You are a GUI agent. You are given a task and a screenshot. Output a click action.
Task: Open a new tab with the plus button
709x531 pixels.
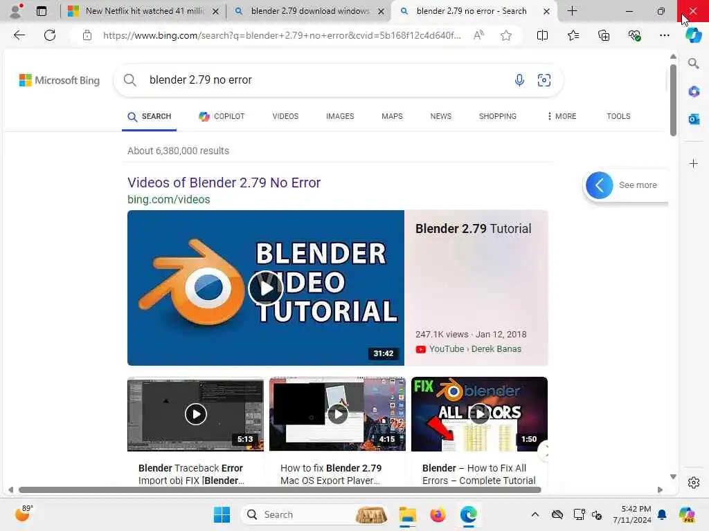click(572, 11)
